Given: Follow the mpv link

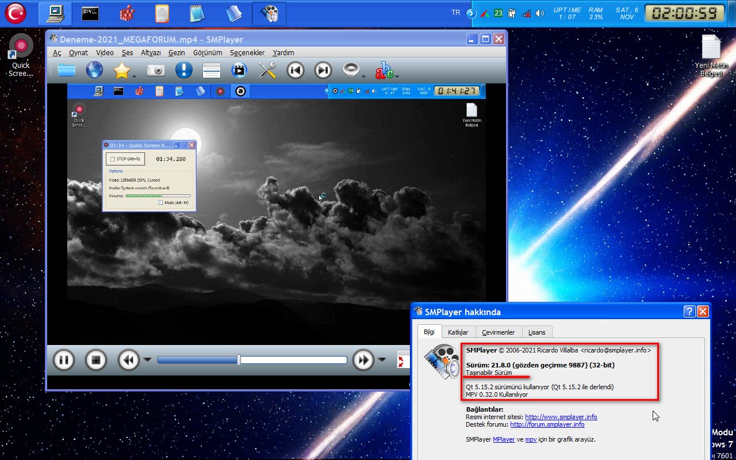Looking at the screenshot, I should (530, 439).
